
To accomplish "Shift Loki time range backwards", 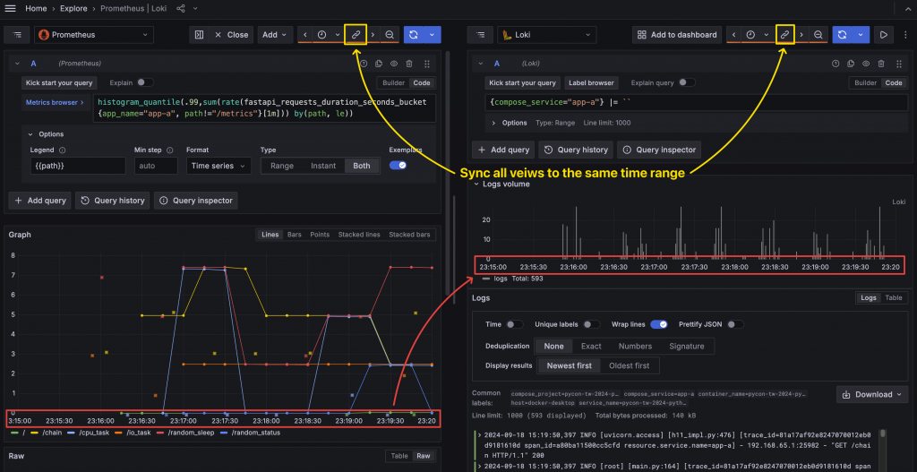I will (x=734, y=35).
